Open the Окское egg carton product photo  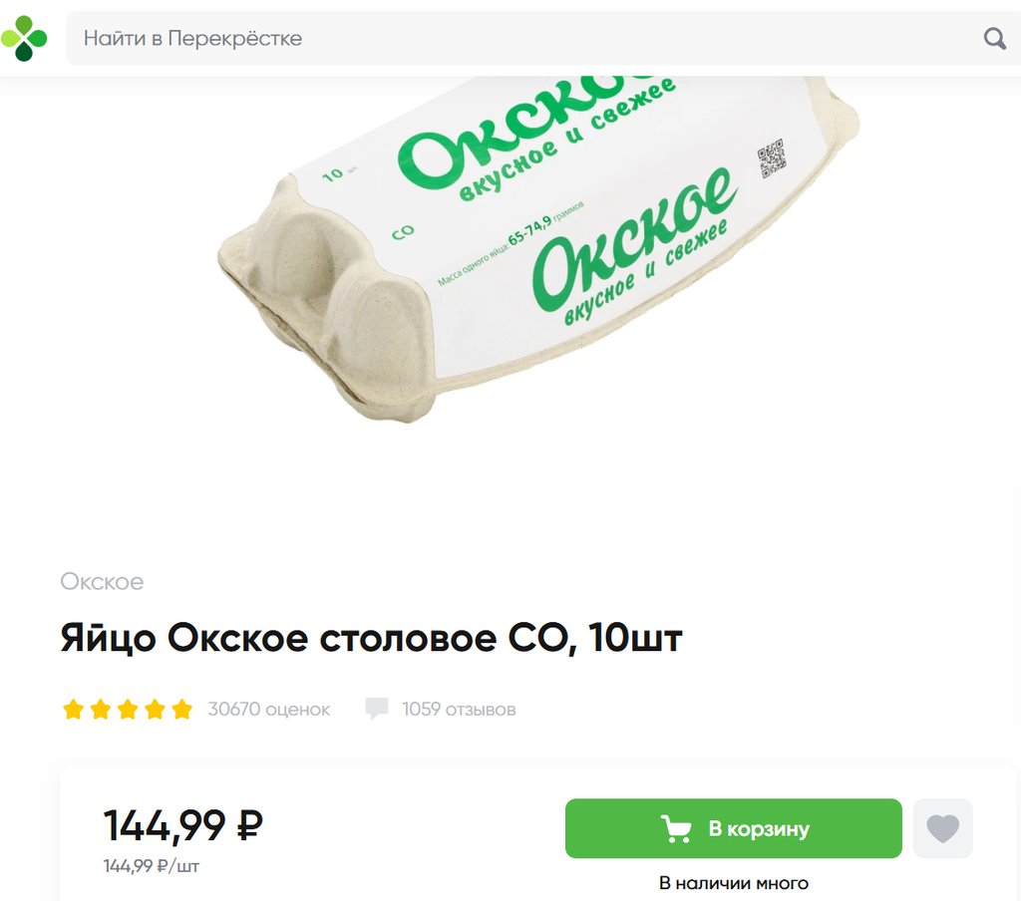(x=538, y=249)
